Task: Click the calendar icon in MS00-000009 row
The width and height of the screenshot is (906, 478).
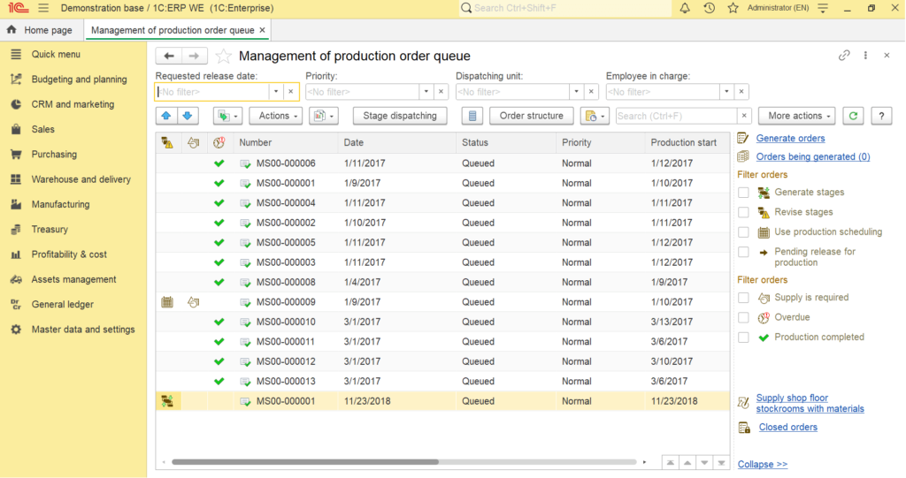Action: [167, 302]
